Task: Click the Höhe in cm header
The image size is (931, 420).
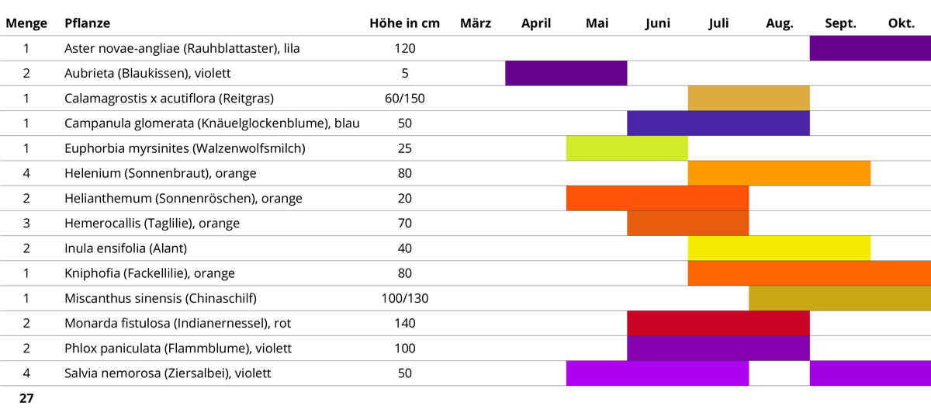Action: (x=404, y=23)
